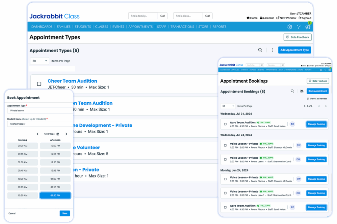Screen dimensions: 337x224
Task: Check Jul 31 Acro Team Audition booking checkbox
Action: pos(225,124)
